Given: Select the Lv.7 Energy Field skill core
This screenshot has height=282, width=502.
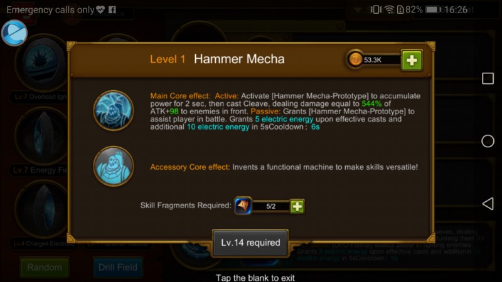Looking at the screenshot, I should [40, 136].
